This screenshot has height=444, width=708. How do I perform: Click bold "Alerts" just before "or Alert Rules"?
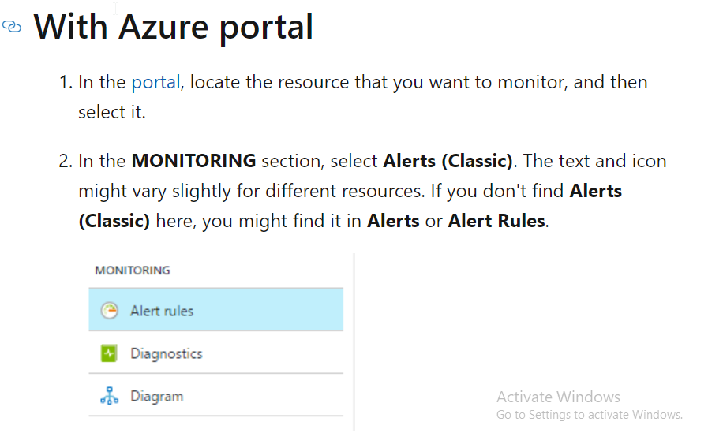click(x=393, y=221)
